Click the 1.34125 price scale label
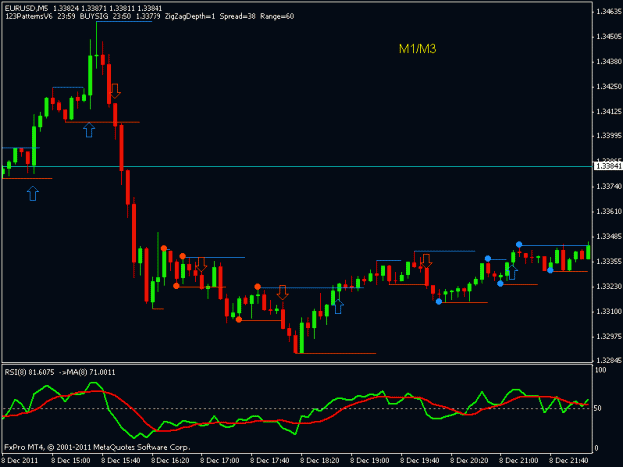Viewport: 623px width, 467px height. point(608,112)
